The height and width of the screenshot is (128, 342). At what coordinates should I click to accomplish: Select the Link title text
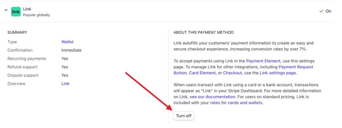click(x=27, y=9)
